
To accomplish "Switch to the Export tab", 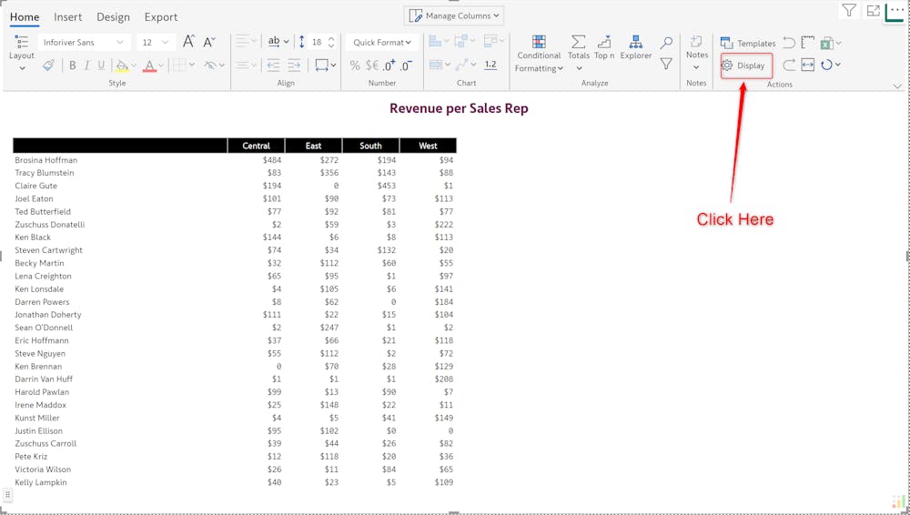I will coord(161,17).
